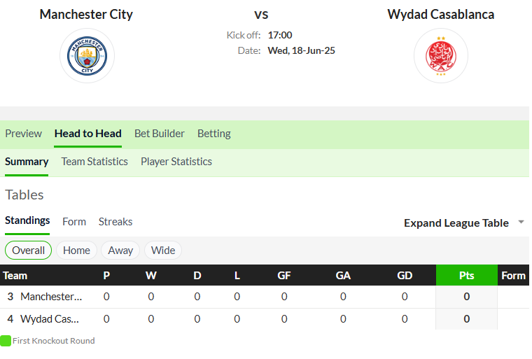This screenshot has height=359, width=532.
Task: Show the Streaks tables tab
Action: [x=115, y=222]
